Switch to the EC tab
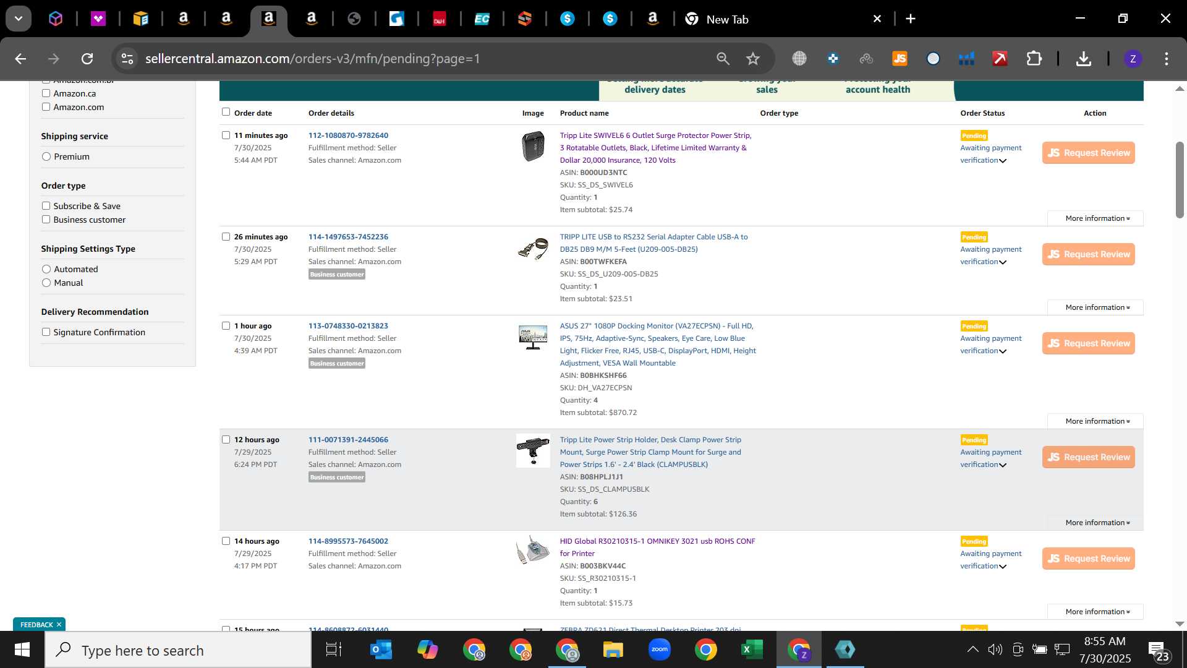The width and height of the screenshot is (1187, 668). (482, 19)
